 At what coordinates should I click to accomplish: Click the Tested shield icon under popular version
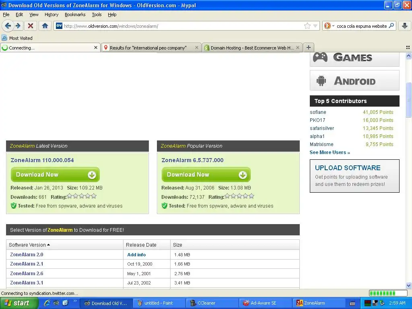pos(165,206)
